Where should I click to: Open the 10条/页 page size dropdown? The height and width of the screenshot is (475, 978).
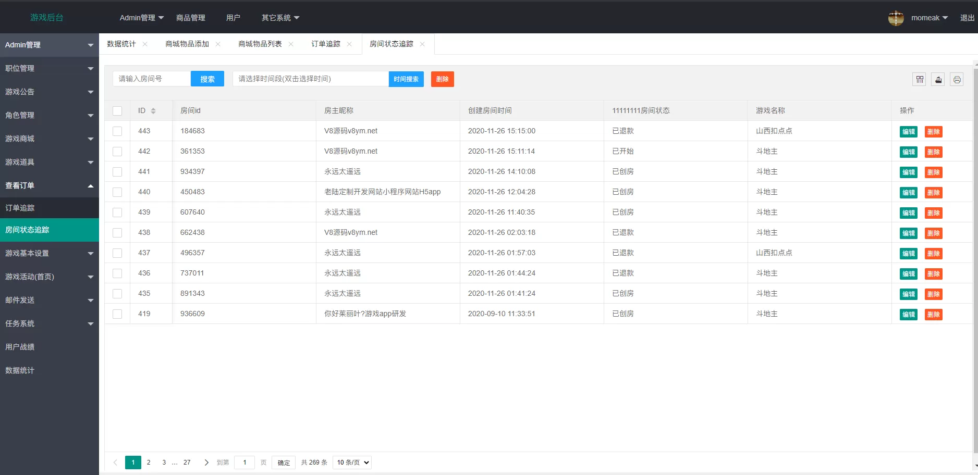click(x=352, y=462)
